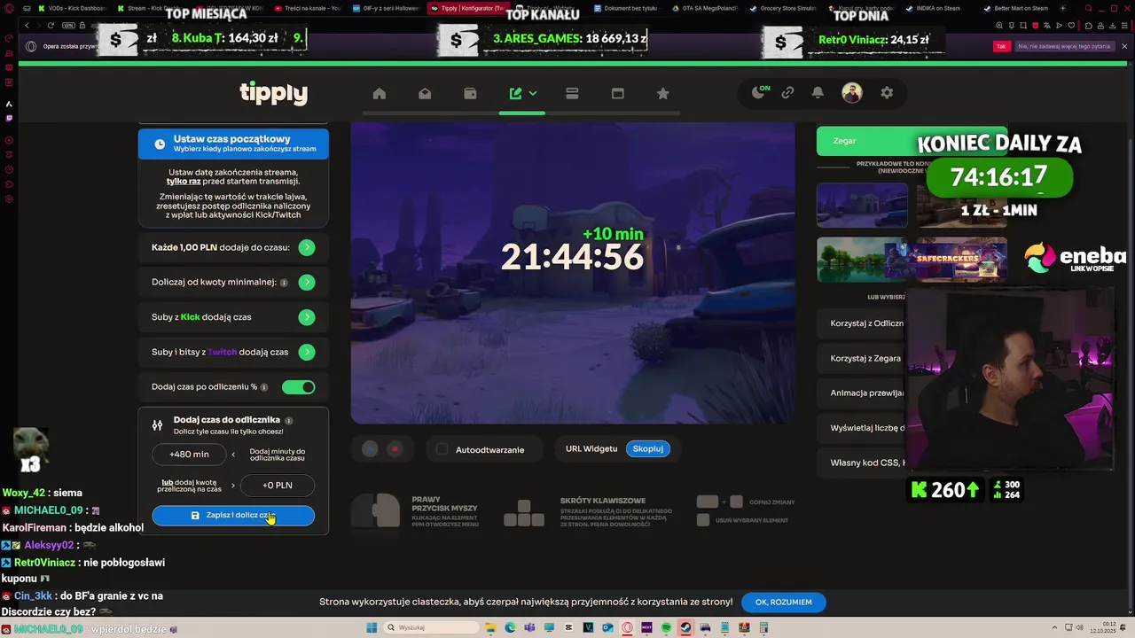Open the user avatar menu
This screenshot has width=1135, height=638.
[852, 92]
